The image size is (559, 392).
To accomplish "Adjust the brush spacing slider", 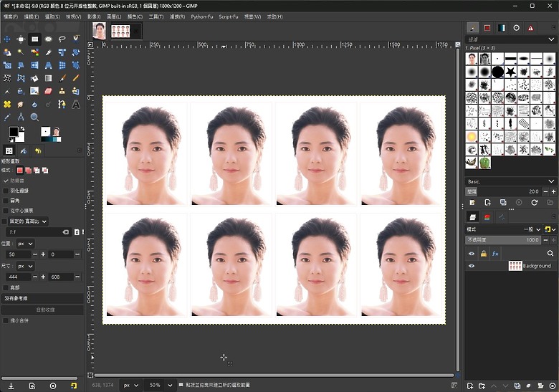I will coord(503,192).
